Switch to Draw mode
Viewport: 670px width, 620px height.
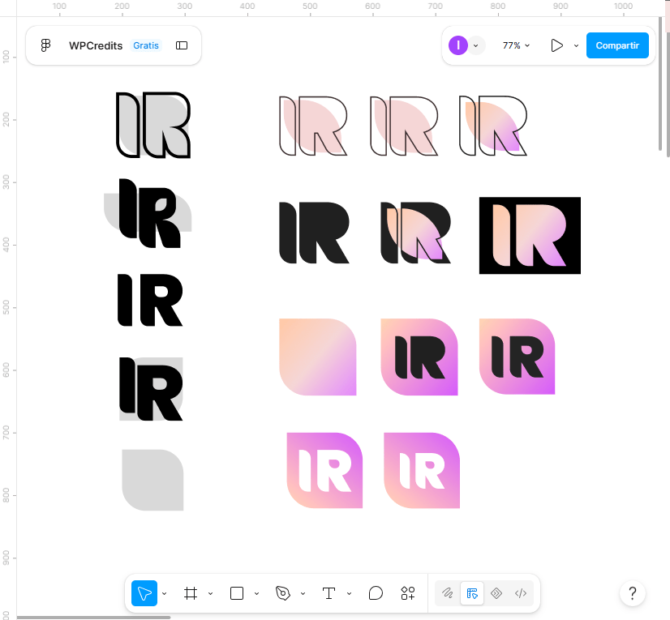coord(448,593)
